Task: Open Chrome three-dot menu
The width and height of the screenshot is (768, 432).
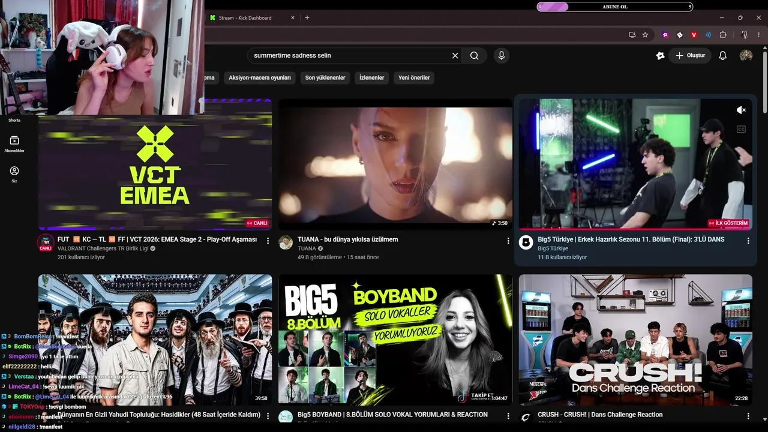Action: 758,35
